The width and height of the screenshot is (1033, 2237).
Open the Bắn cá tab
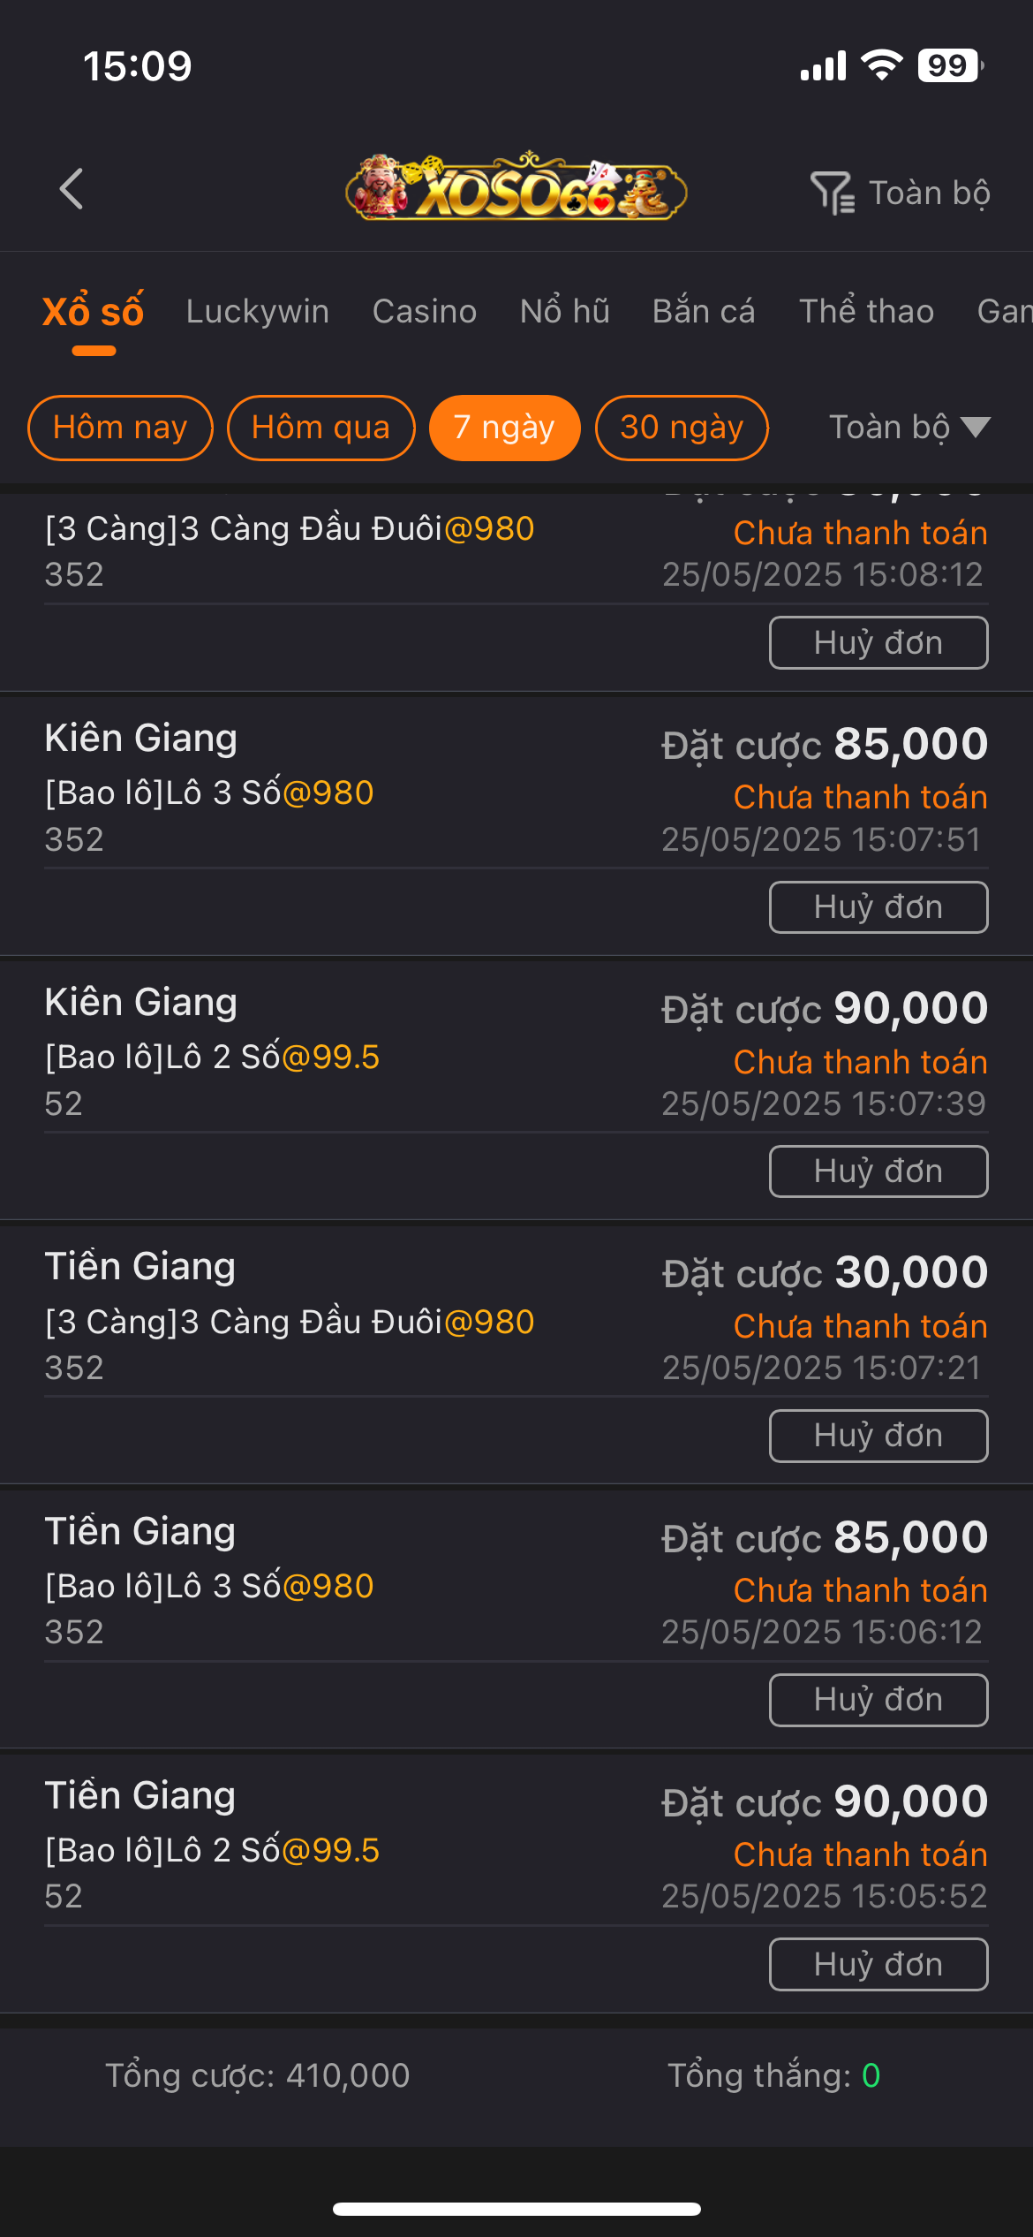[x=704, y=311]
